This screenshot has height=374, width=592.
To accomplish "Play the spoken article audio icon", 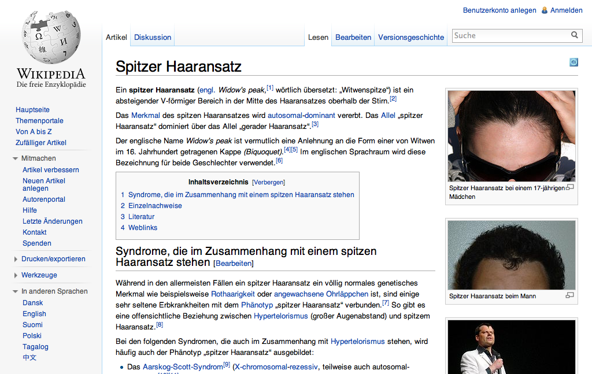I will pyautogui.click(x=573, y=62).
